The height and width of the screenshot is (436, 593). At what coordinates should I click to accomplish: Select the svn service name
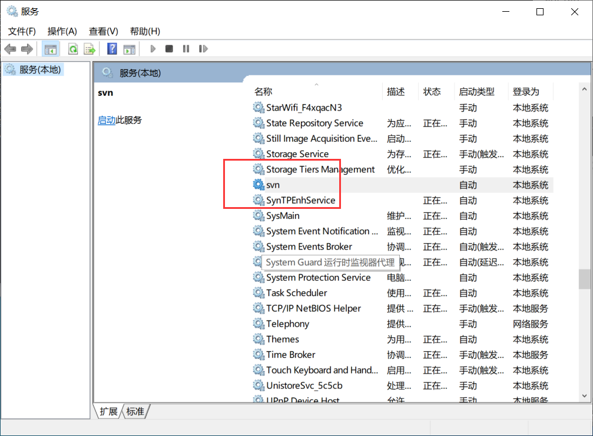point(273,185)
